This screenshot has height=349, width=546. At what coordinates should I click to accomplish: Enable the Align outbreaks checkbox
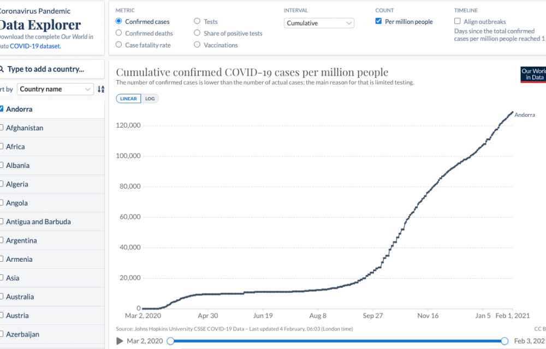click(458, 22)
